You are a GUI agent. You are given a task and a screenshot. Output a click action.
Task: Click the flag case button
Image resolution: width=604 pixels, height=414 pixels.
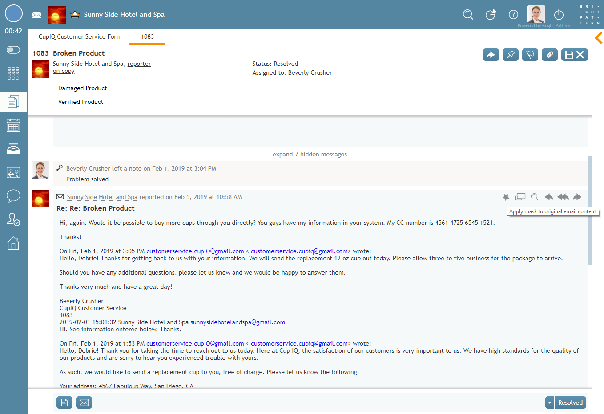tap(530, 55)
